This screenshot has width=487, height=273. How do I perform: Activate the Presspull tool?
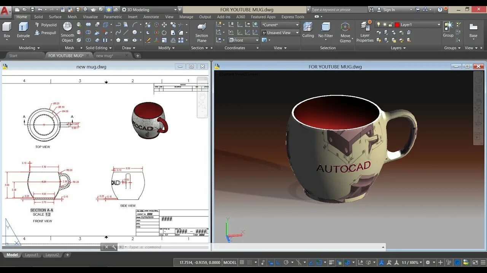pos(46,33)
